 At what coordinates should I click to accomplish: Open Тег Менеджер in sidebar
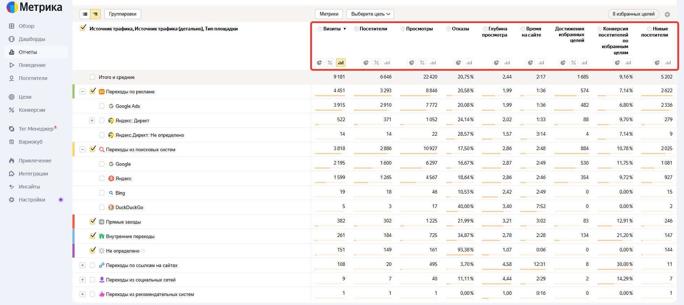tap(36, 129)
